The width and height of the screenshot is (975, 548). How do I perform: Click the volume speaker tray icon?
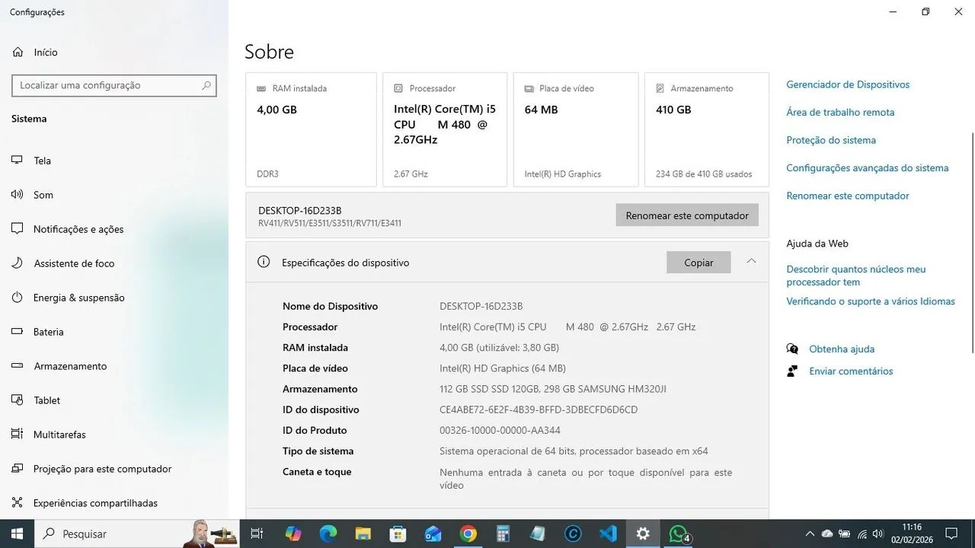coord(878,534)
